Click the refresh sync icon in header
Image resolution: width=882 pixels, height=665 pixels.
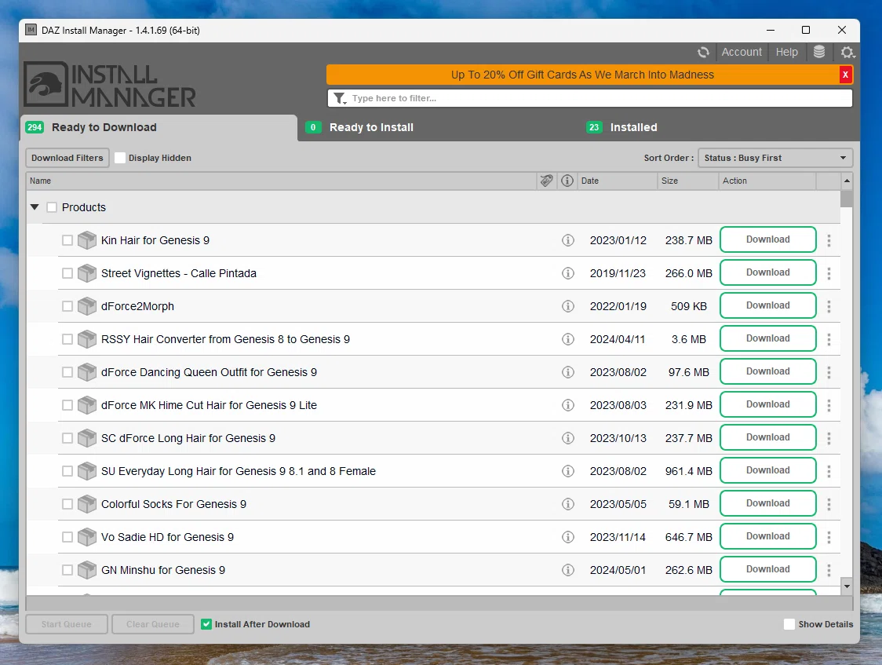[x=703, y=53]
